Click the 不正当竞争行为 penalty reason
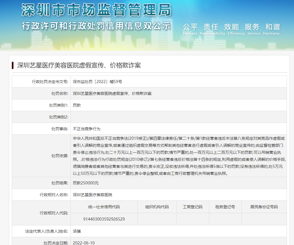Screen dimensions: 294x245 (86, 129)
